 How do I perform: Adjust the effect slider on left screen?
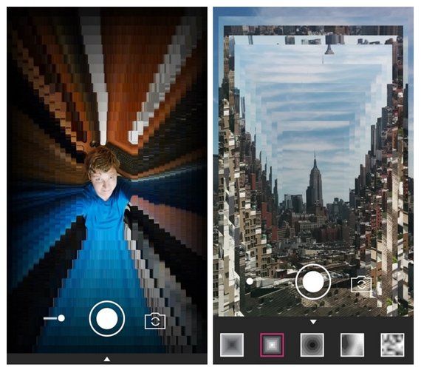pyautogui.click(x=54, y=318)
